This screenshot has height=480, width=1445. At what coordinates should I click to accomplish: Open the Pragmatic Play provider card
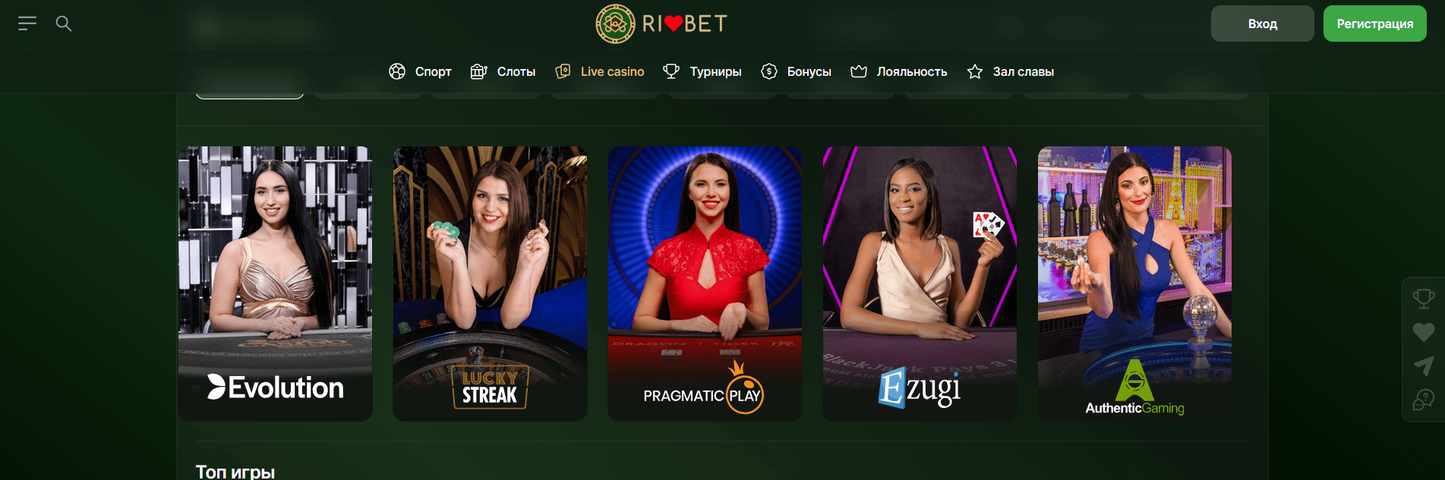705,284
